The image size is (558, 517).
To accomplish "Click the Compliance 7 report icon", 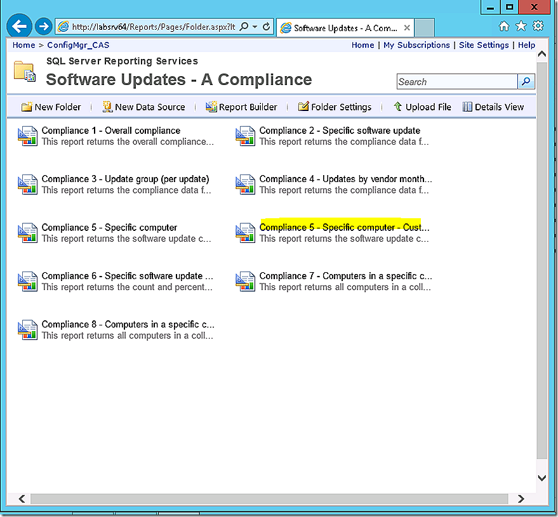I will click(245, 281).
